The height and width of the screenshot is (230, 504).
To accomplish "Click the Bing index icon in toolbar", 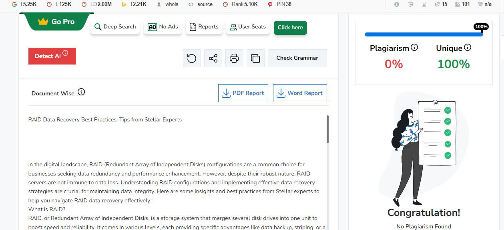I will click(x=124, y=4).
